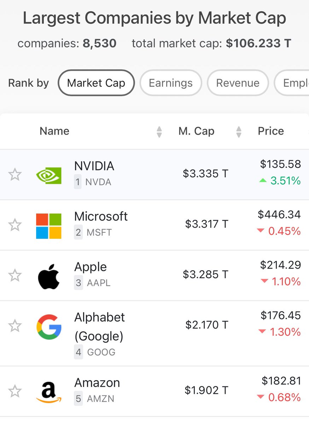Viewport: 309px width, 425px height.
Task: Click the NVIDIA logo icon
Action: 49,175
